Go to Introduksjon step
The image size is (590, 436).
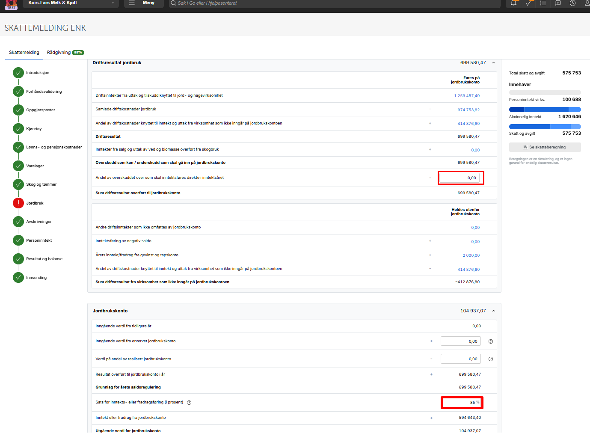38,73
